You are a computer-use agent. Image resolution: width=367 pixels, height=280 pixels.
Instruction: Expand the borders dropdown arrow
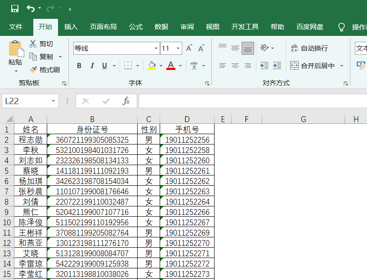pyautogui.click(x=138, y=66)
